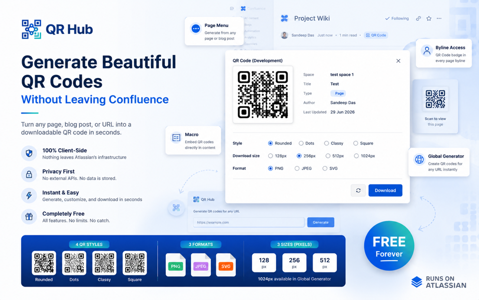
Task: Click the Global Generator globe icon
Action: [x=419, y=159]
